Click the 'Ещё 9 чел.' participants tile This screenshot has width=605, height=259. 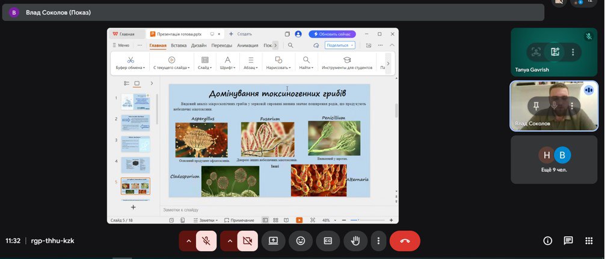pyautogui.click(x=554, y=159)
